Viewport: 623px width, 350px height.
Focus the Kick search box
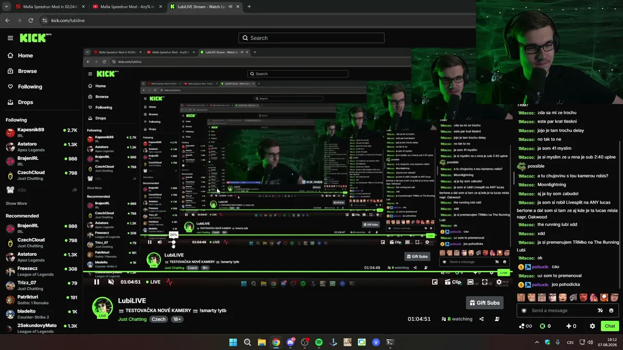311,38
